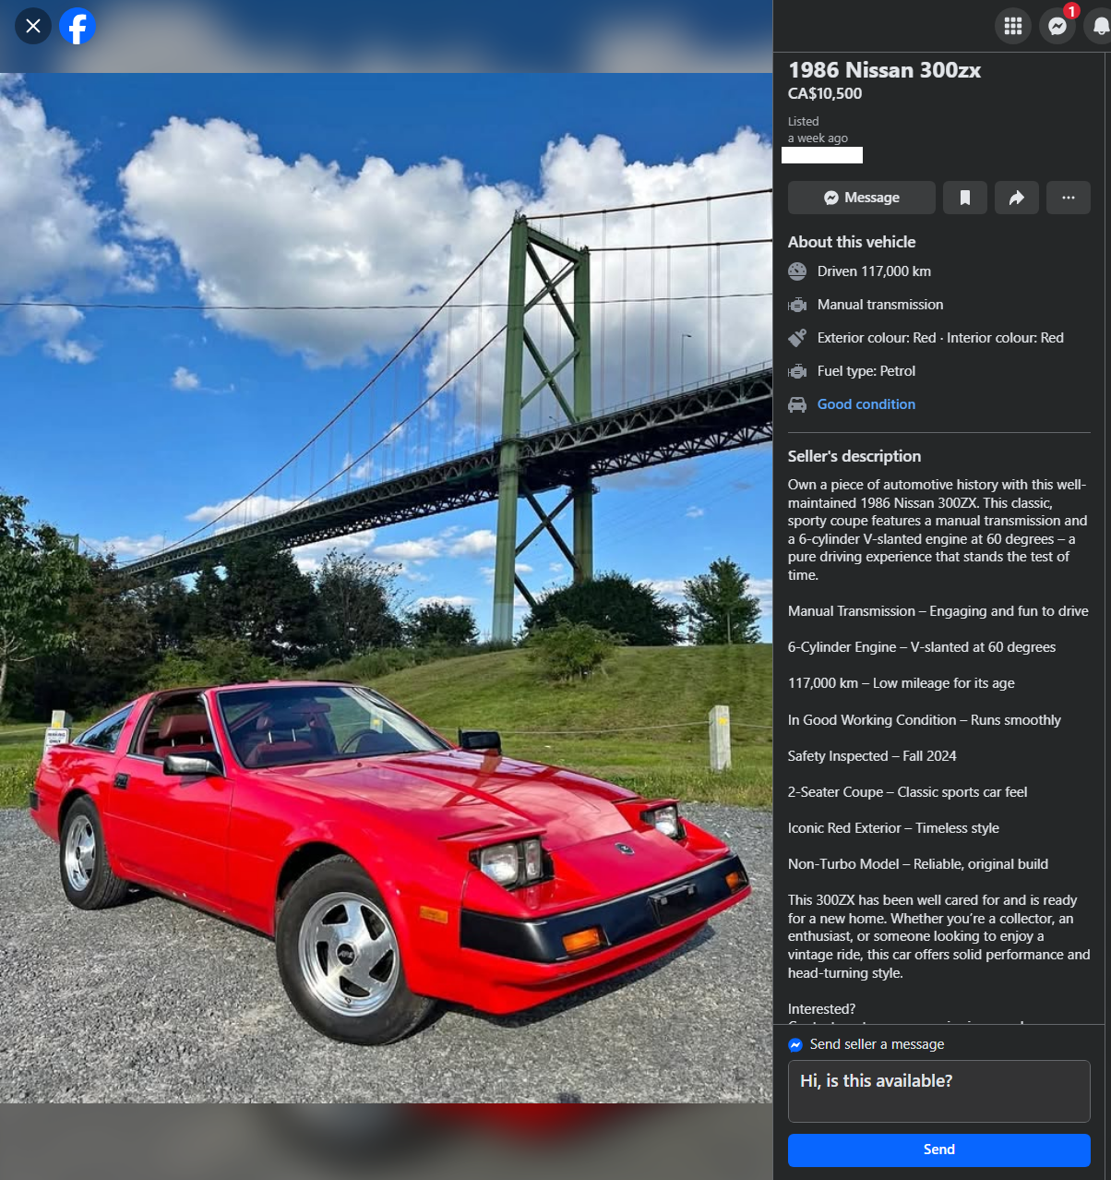Click 'Manual Transmission – Engaging and fun to drive'
The image size is (1111, 1180).
(938, 611)
